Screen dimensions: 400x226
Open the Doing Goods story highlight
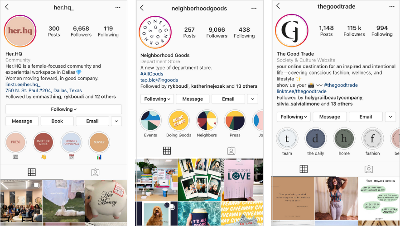pos(178,121)
